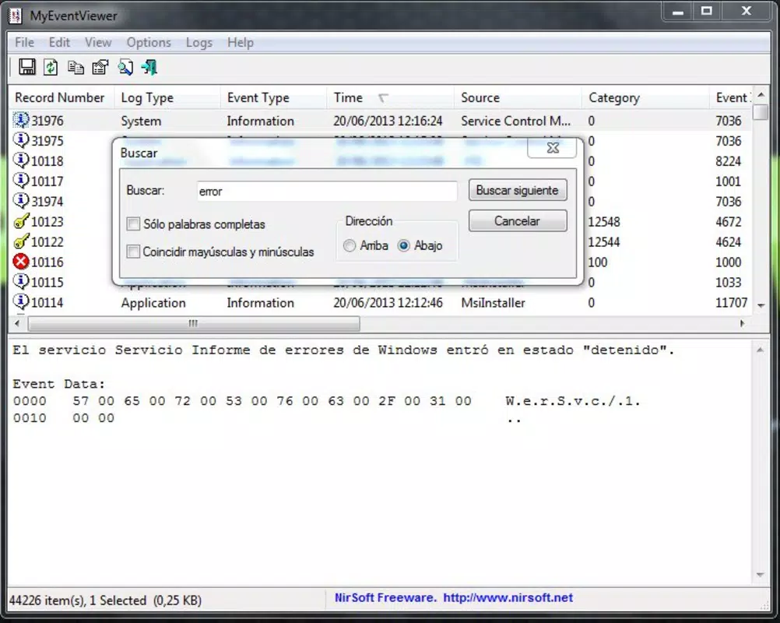The image size is (780, 623).
Task: Click Service Control M... source cell
Action: pos(515,121)
